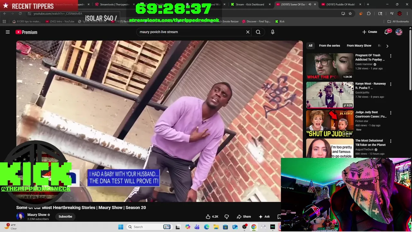
Task: Dislike the video with thumbs down
Action: 227,217
